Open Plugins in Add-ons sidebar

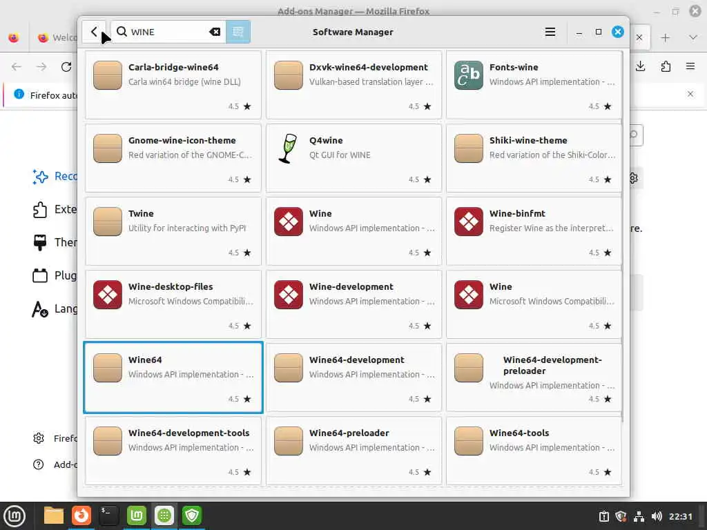tap(54, 275)
